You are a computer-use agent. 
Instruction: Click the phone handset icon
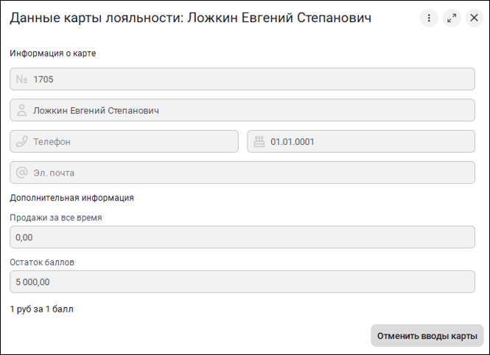tap(21, 142)
